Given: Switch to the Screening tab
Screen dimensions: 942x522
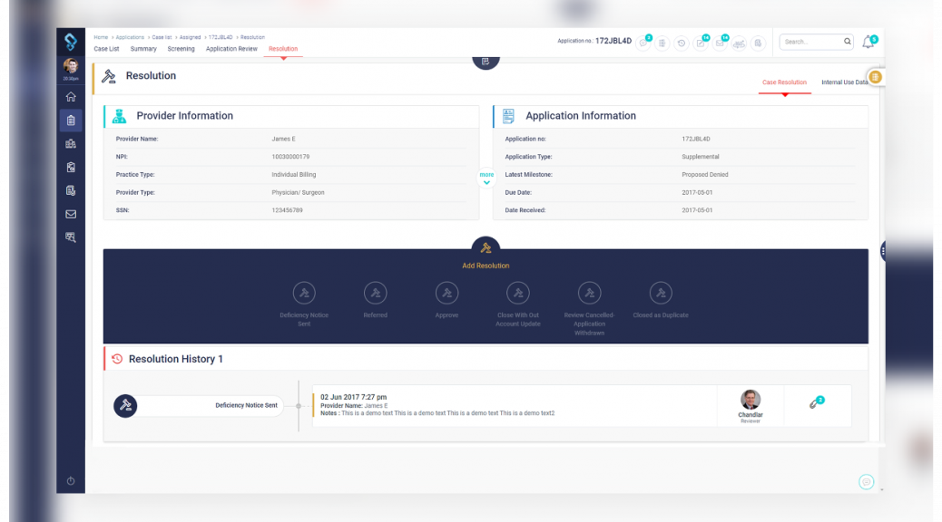Looking at the screenshot, I should pyautogui.click(x=181, y=49).
